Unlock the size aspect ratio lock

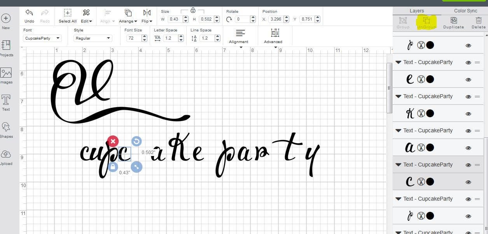193,11
